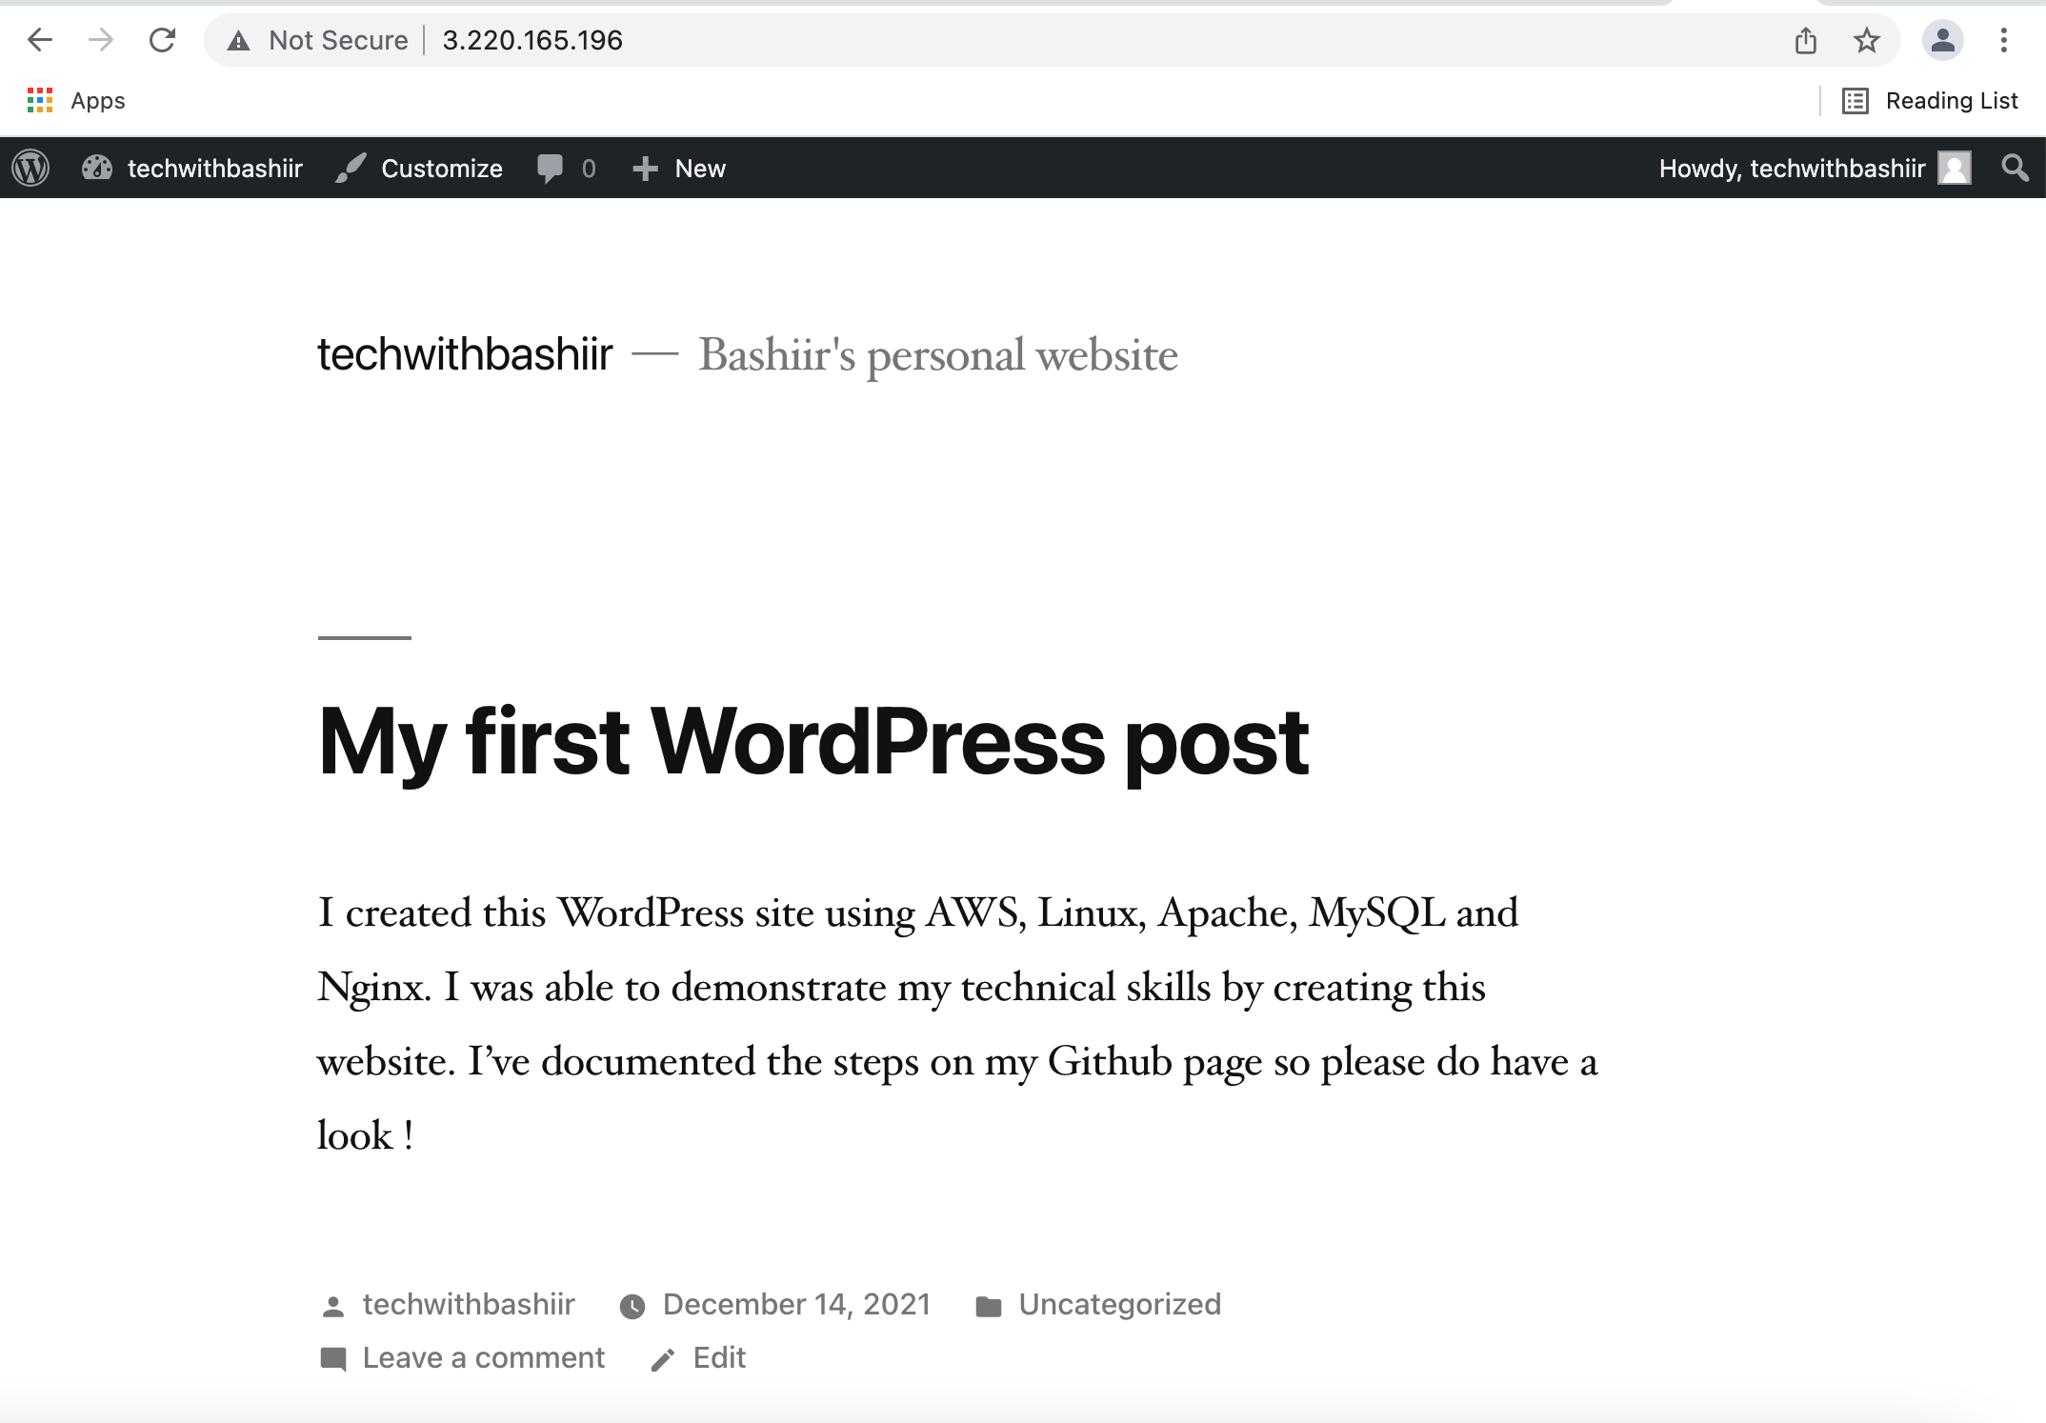Open the comments bubble showing 0
Image resolution: width=2046 pixels, height=1423 pixels.
(566, 169)
